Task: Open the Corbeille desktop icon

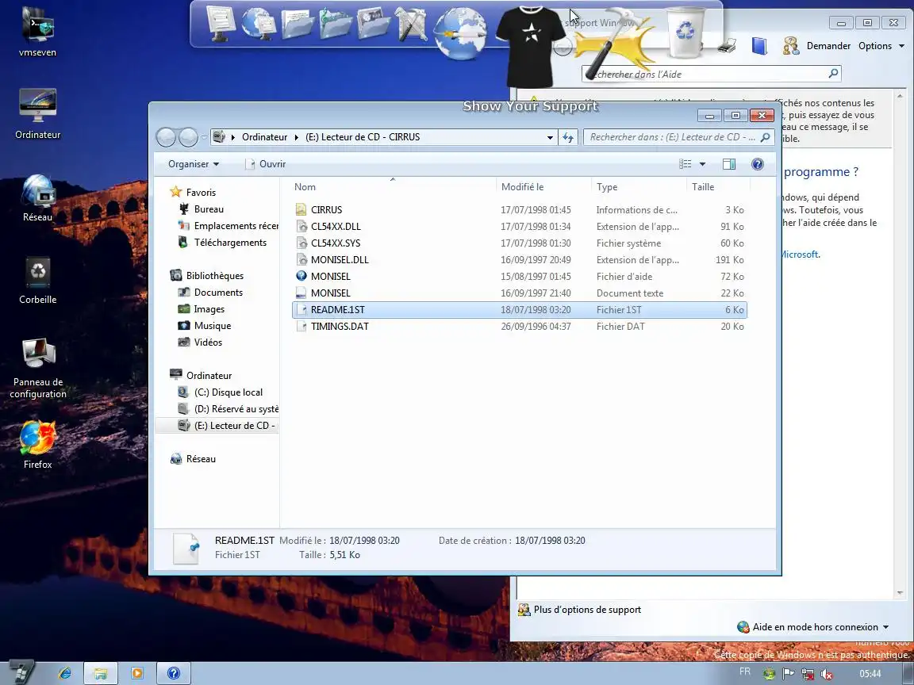Action: tap(37, 281)
